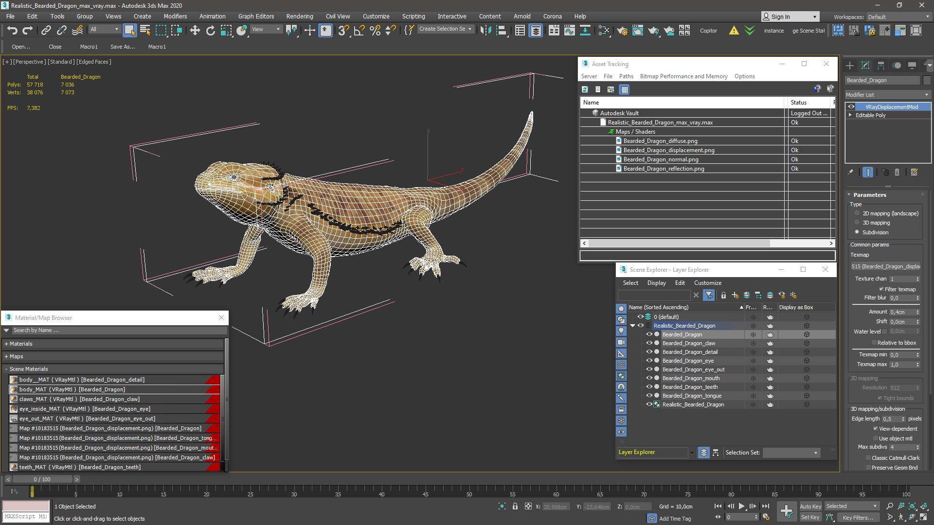Click Refresh icon in Asset Tracking

coord(585,89)
